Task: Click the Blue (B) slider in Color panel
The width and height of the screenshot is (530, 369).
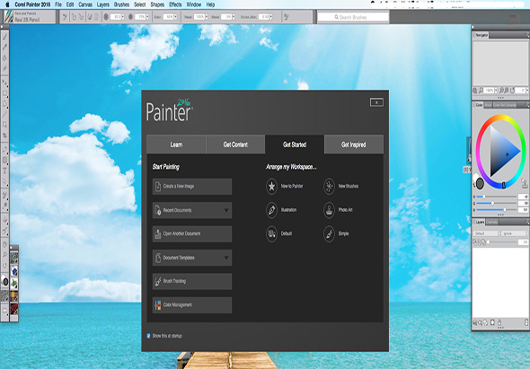Action: point(496,210)
